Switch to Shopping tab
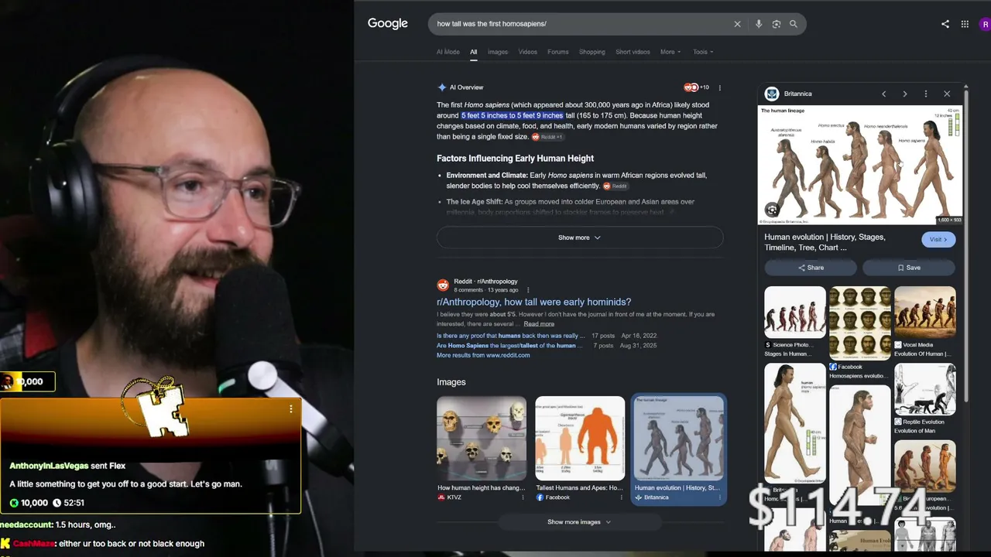991x557 pixels. 592,52
